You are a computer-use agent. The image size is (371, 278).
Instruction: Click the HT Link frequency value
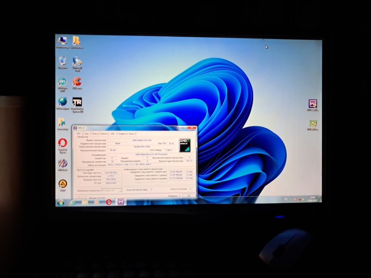[111, 183]
